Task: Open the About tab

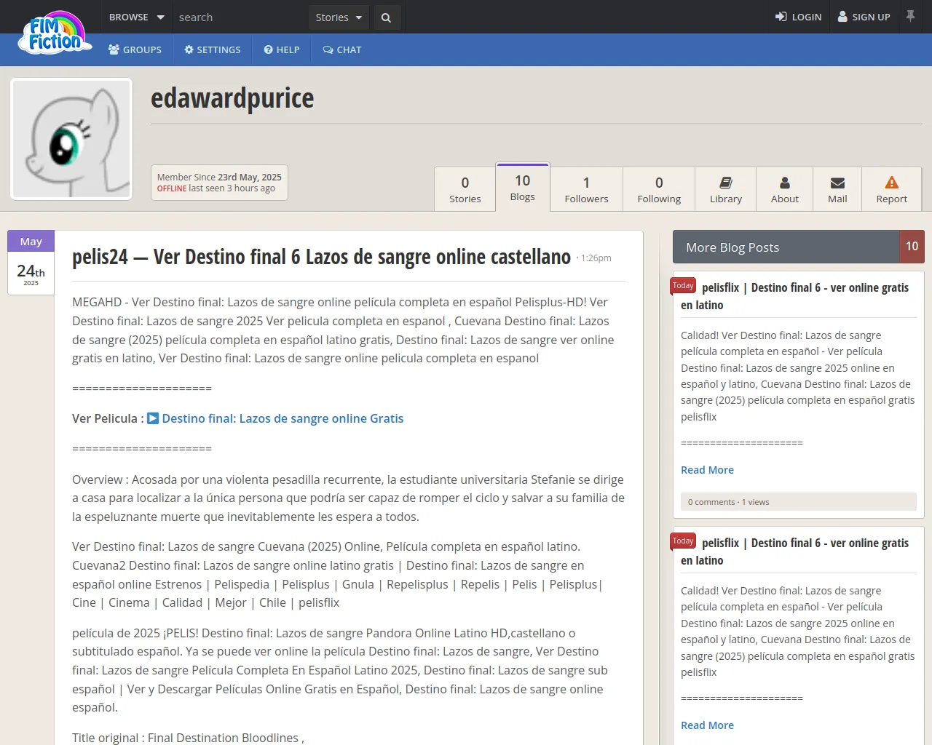Action: (x=784, y=189)
